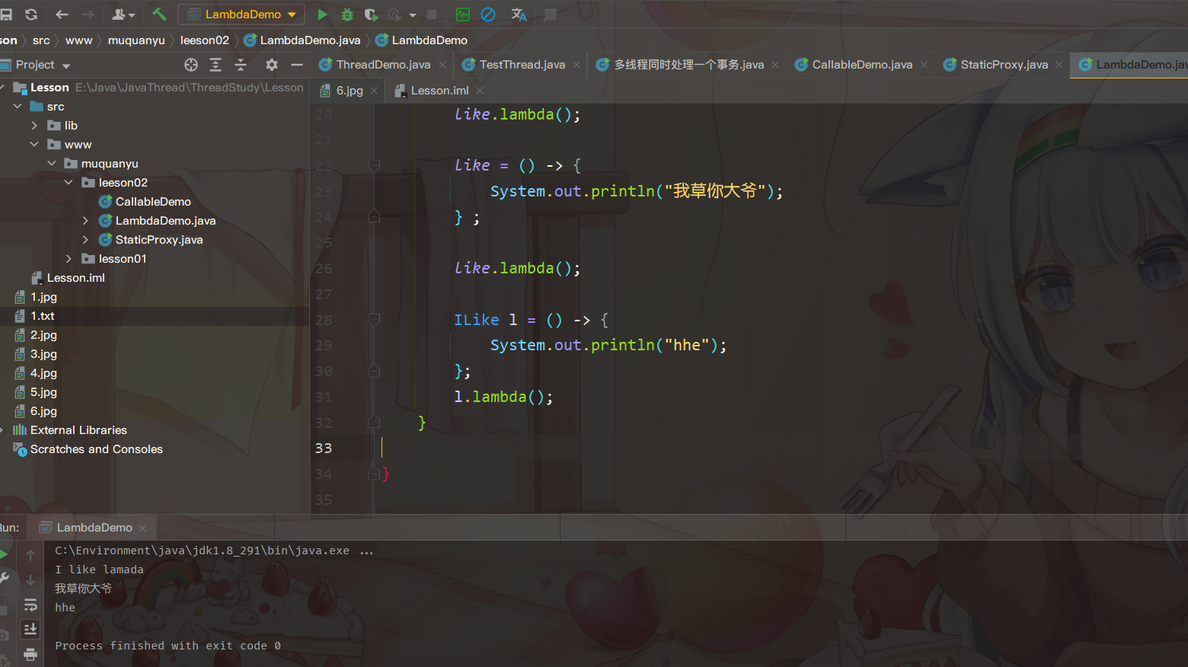Click the Select Opened File target icon
Screen dimensions: 1188x667
point(191,65)
